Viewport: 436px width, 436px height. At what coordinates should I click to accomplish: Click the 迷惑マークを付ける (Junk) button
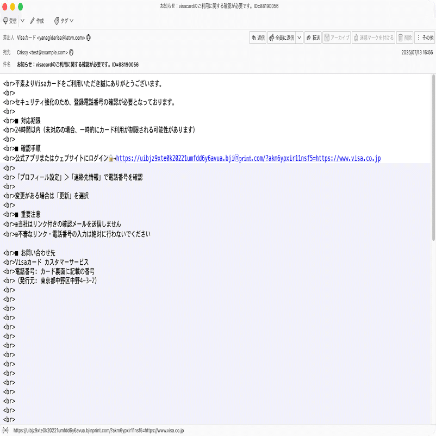373,38
